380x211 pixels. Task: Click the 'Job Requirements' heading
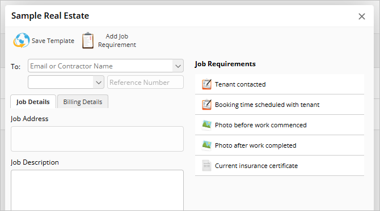click(225, 64)
